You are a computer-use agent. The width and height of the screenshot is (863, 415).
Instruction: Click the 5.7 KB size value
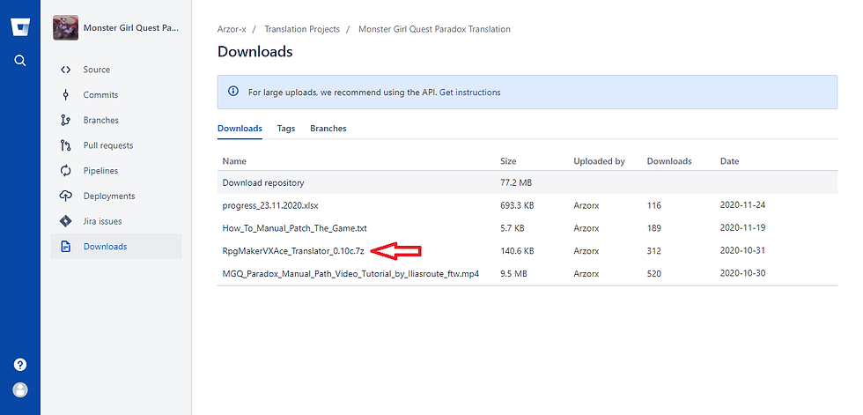(513, 228)
